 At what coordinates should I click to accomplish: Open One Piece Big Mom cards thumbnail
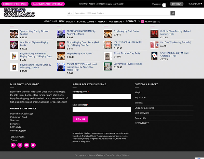14,45
